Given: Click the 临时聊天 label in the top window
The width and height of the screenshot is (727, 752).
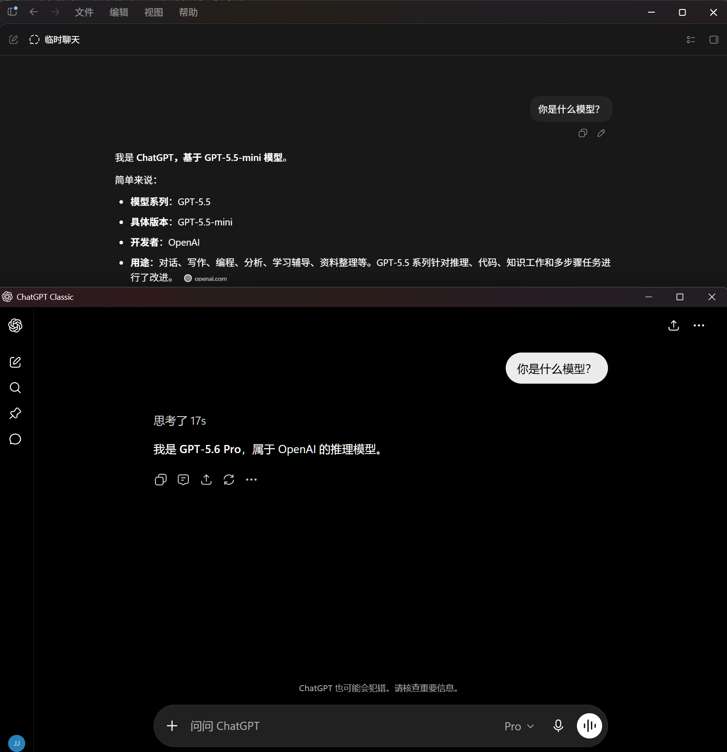Looking at the screenshot, I should click(62, 40).
